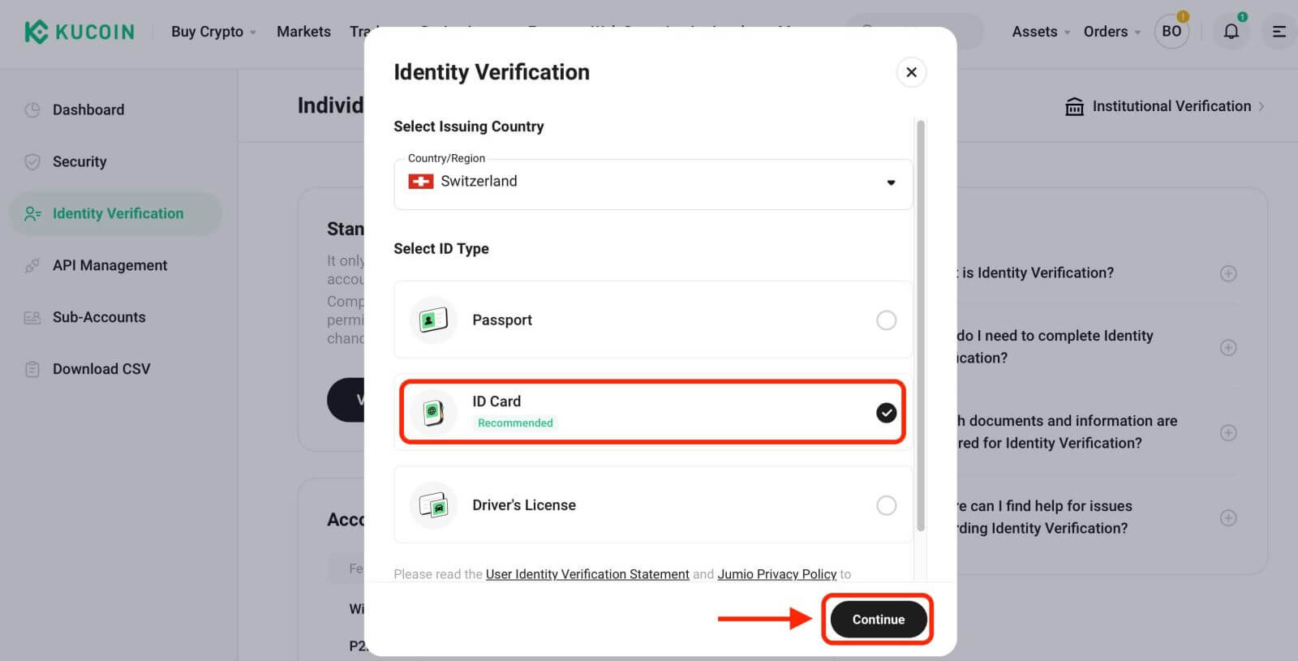This screenshot has height=661, width=1298.
Task: Expand the Assets dropdown
Action: 1034,32
